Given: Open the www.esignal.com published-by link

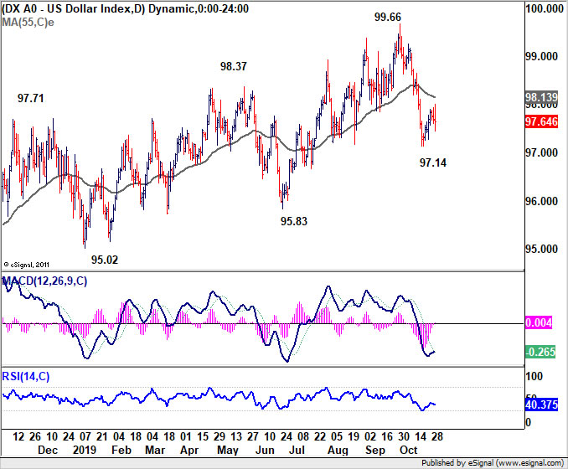Looking at the screenshot, I should pyautogui.click(x=530, y=463).
